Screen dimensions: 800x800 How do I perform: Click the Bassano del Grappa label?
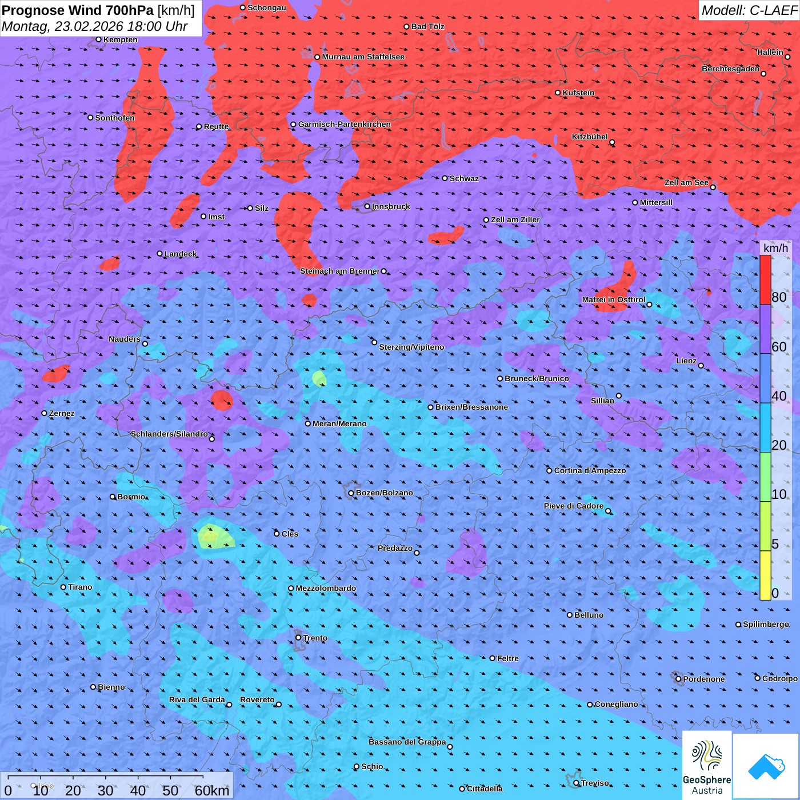pyautogui.click(x=407, y=742)
